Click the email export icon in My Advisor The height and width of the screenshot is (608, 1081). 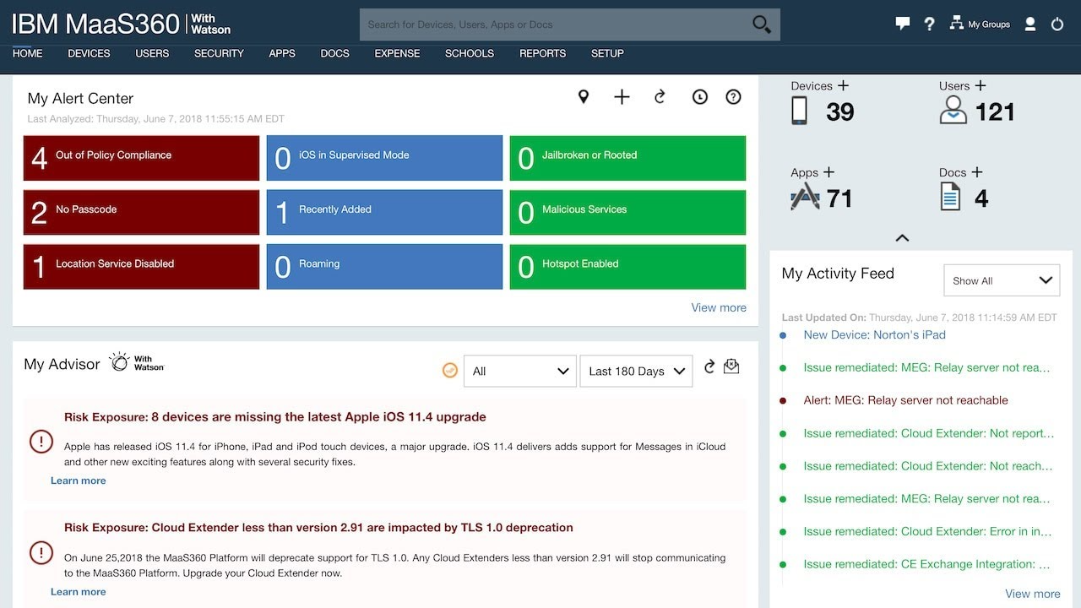pyautogui.click(x=731, y=368)
